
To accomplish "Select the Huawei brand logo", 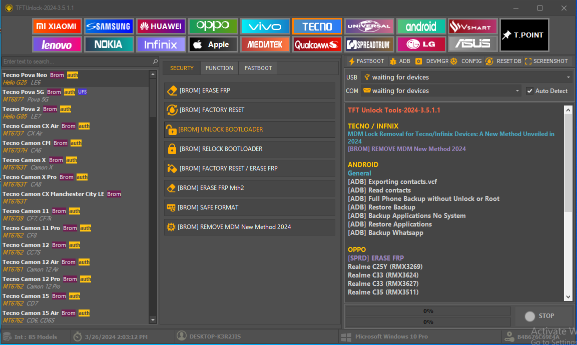I will [161, 26].
